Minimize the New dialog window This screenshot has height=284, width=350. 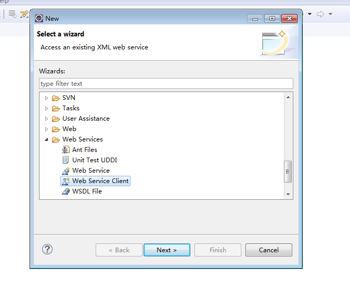click(255, 19)
